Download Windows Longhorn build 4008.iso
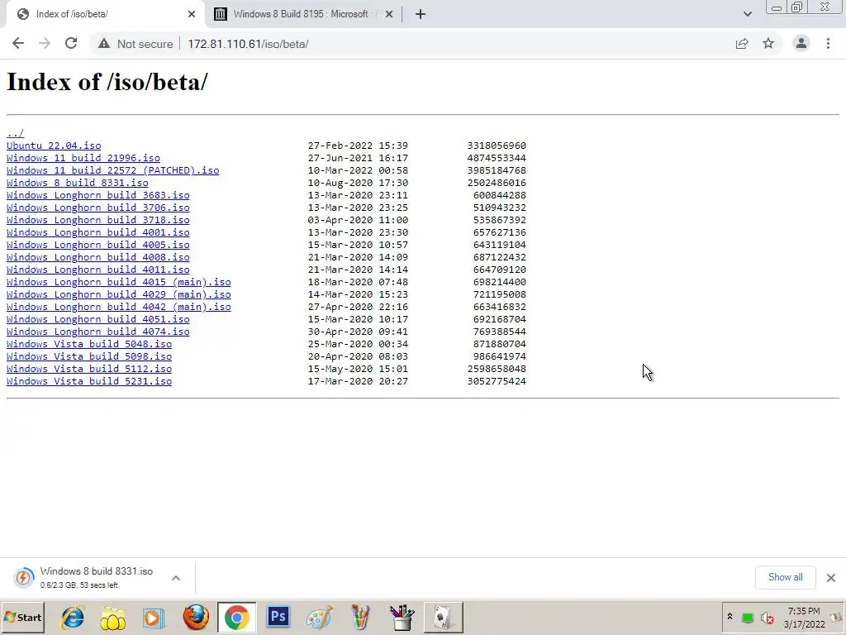This screenshot has width=846, height=635. point(97,258)
